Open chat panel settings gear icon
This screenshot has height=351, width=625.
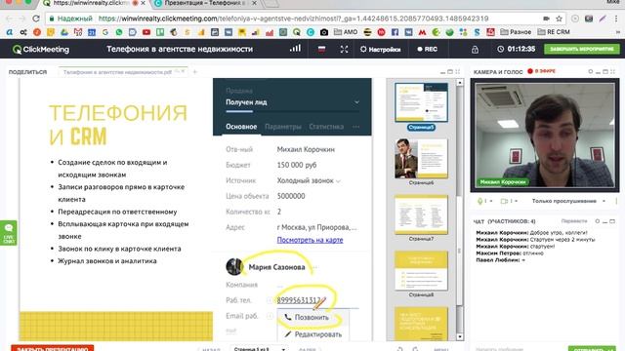(x=597, y=221)
